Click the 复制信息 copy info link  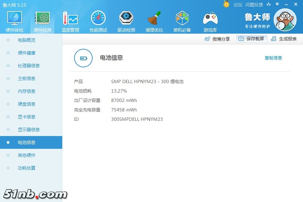273,58
